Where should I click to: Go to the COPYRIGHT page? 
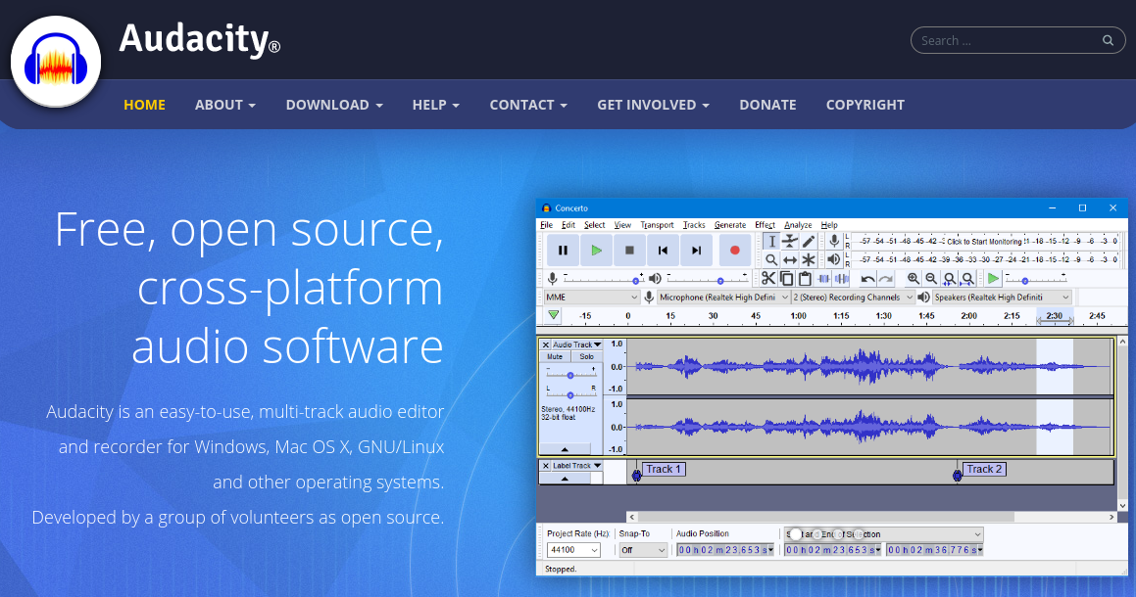pos(865,105)
